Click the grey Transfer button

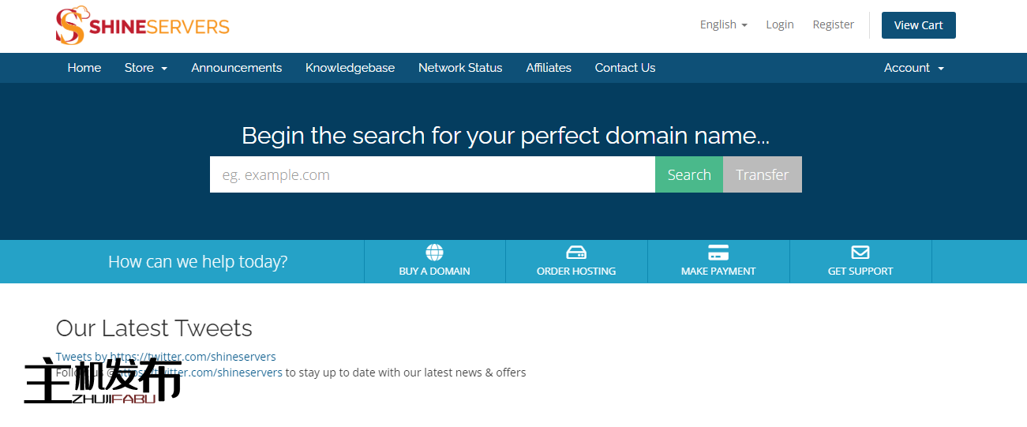[762, 174]
